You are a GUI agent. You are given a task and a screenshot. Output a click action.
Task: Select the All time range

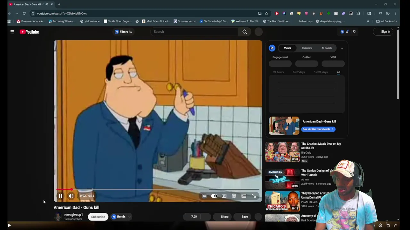(339, 72)
